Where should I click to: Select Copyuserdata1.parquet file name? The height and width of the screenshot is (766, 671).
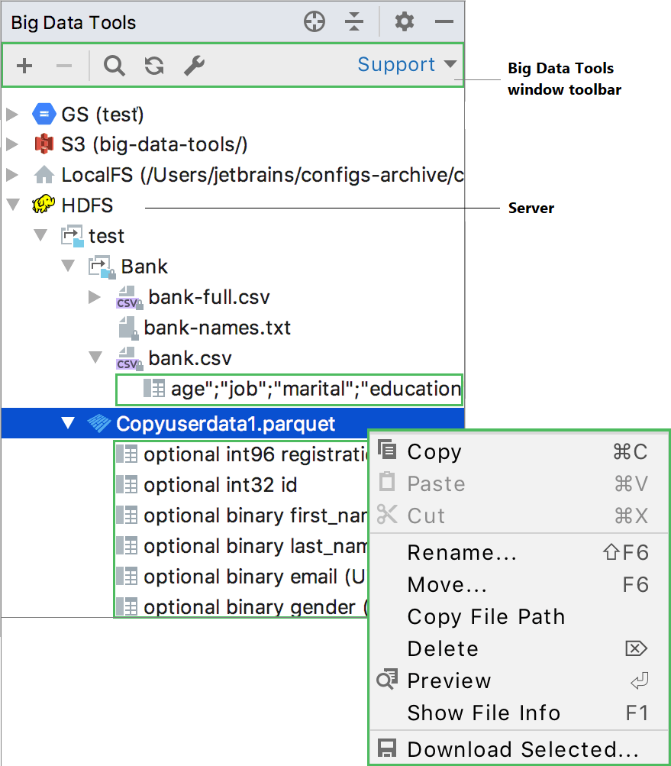pos(226,424)
